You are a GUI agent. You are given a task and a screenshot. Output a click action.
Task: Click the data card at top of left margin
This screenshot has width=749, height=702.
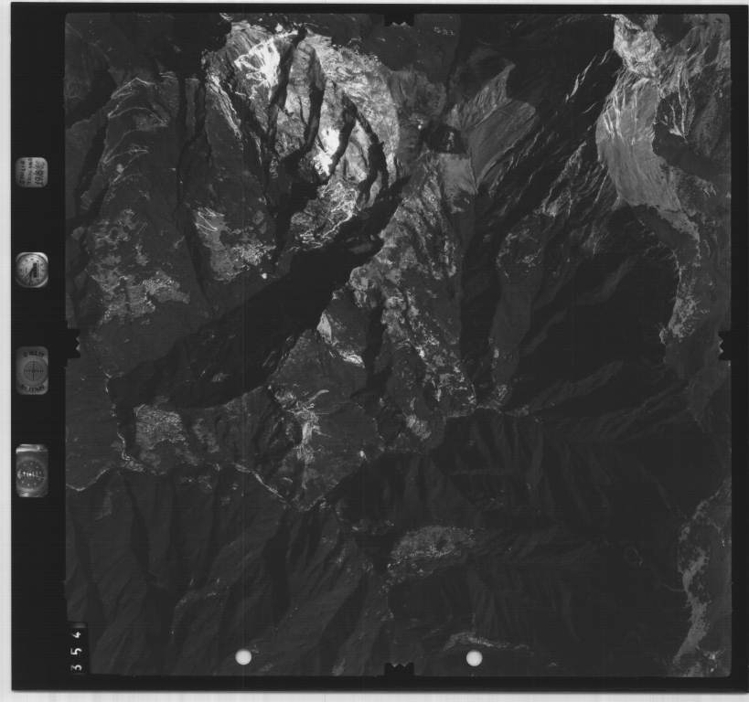(x=31, y=173)
